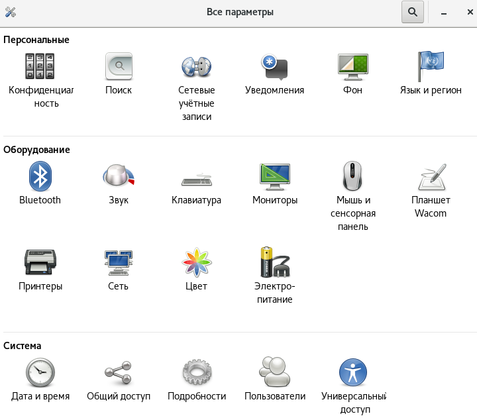Screen dimensions: 477x418
Task: Open the Bluetooth settings panel
Action: 40,177
